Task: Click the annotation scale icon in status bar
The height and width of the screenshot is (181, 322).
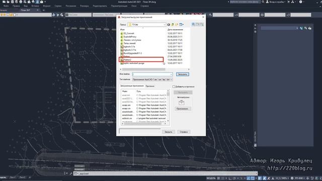Action: click(x=273, y=178)
